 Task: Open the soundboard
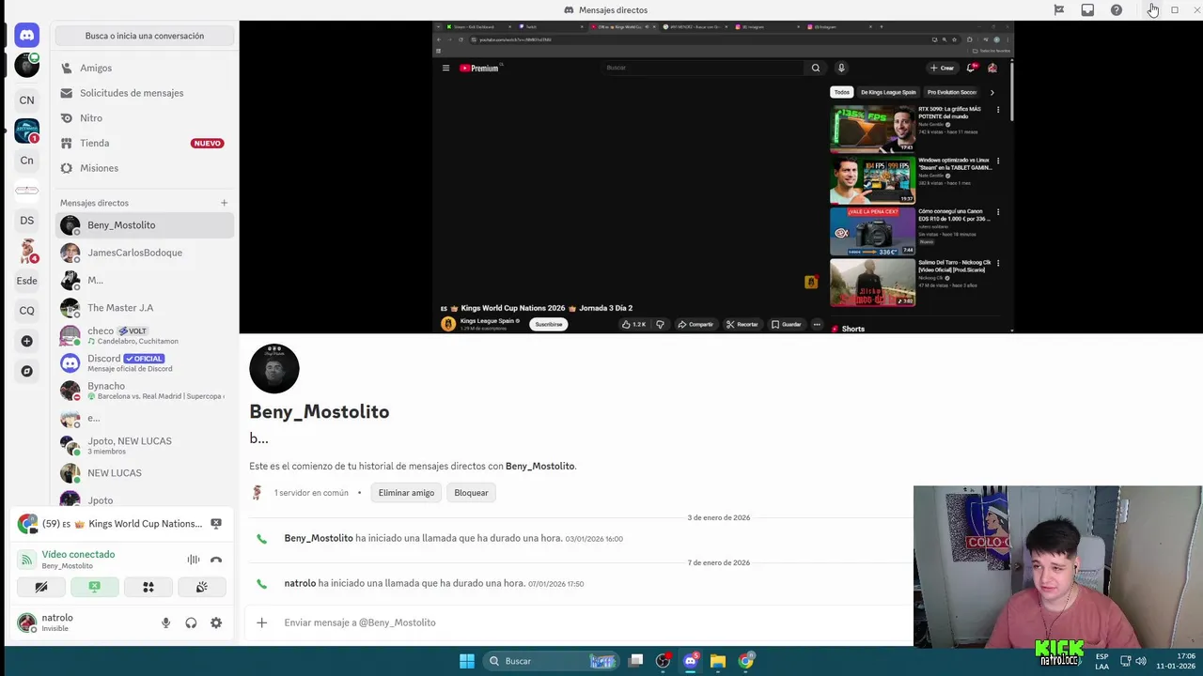click(201, 587)
